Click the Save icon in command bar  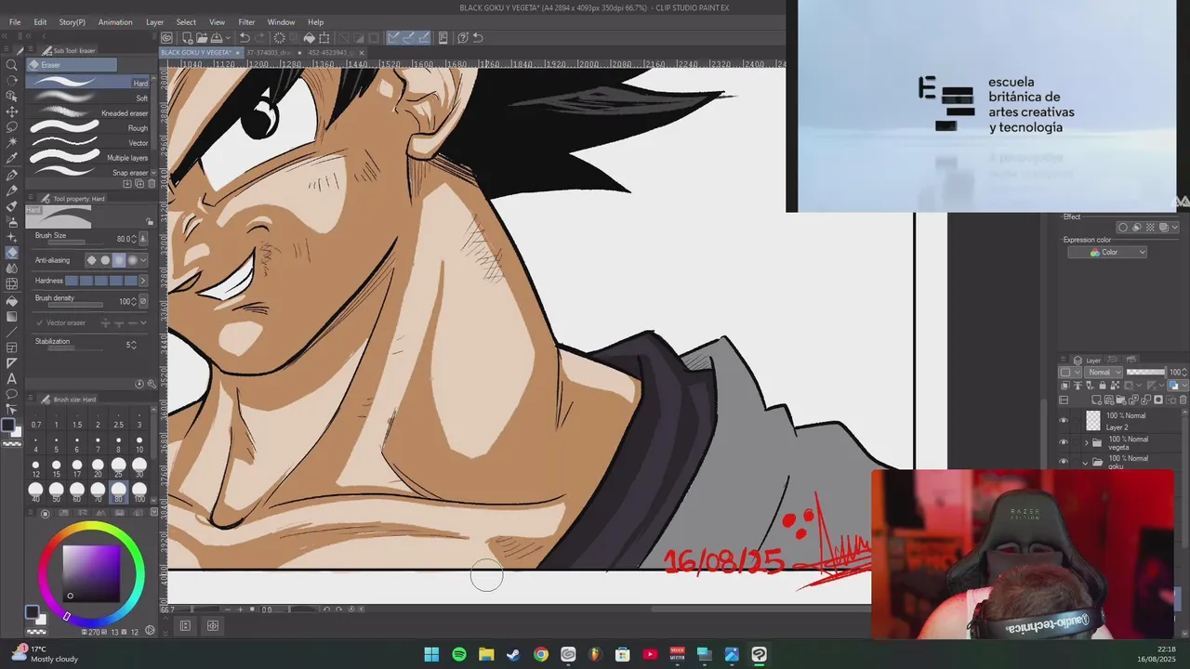pyautogui.click(x=216, y=38)
